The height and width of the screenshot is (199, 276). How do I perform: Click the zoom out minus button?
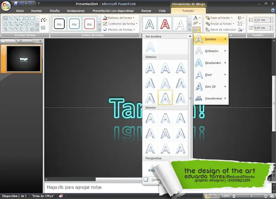click(234, 196)
